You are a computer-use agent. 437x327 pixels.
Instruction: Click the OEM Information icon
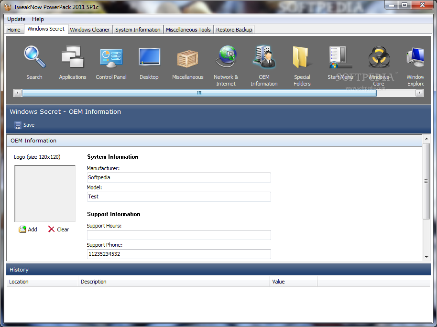(x=264, y=57)
